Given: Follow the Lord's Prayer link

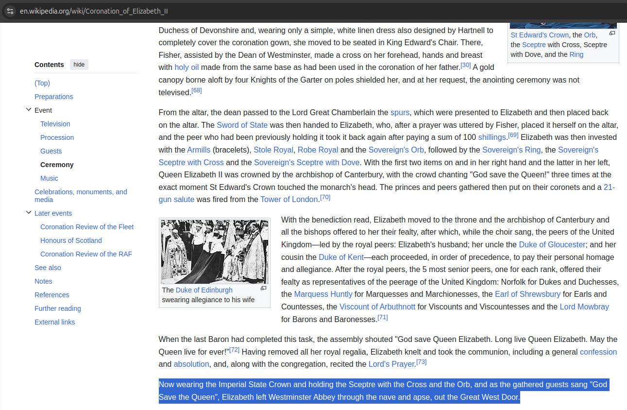Looking at the screenshot, I should click(x=391, y=364).
